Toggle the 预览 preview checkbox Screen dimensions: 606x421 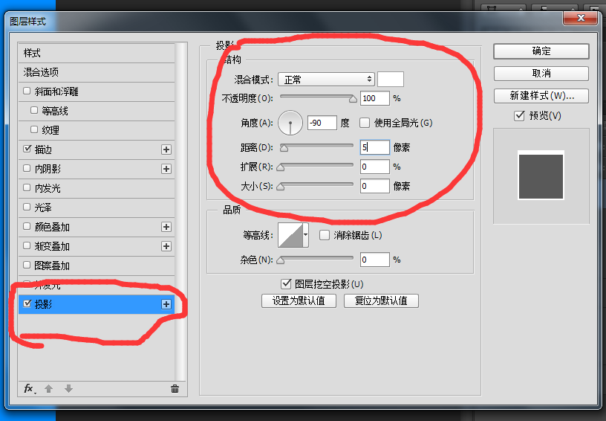pyautogui.click(x=519, y=115)
